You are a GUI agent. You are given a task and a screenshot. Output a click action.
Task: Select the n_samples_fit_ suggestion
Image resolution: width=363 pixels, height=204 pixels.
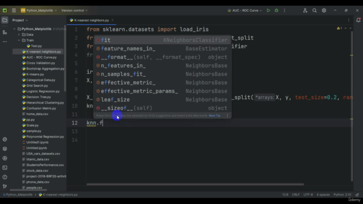(162, 74)
